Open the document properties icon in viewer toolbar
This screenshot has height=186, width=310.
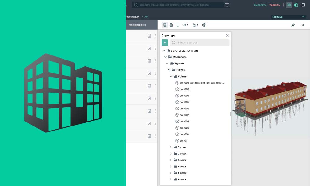click(x=171, y=25)
